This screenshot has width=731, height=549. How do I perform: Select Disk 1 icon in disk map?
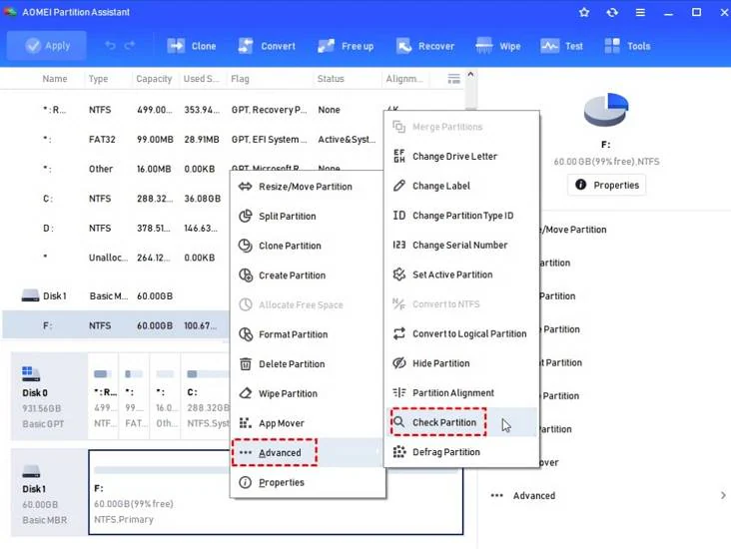(31, 471)
